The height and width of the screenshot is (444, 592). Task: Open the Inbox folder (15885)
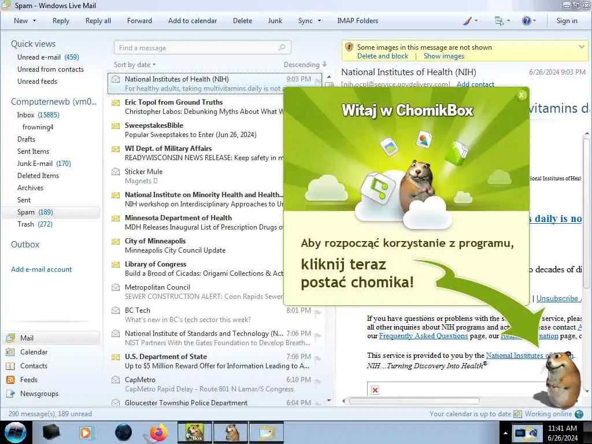[x=38, y=115]
